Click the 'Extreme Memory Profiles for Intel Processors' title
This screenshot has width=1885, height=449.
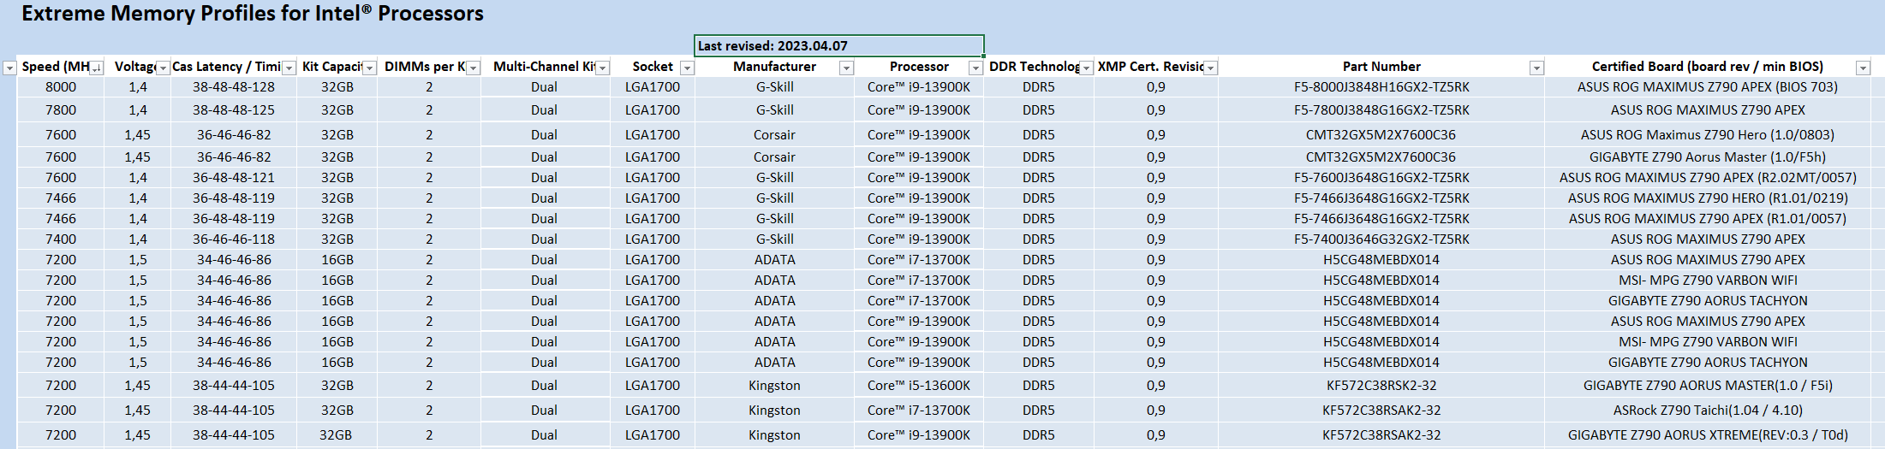tap(253, 14)
